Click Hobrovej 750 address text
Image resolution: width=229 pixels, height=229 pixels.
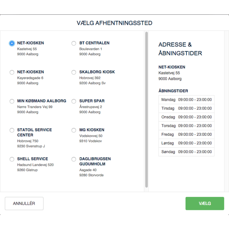pos(28,141)
